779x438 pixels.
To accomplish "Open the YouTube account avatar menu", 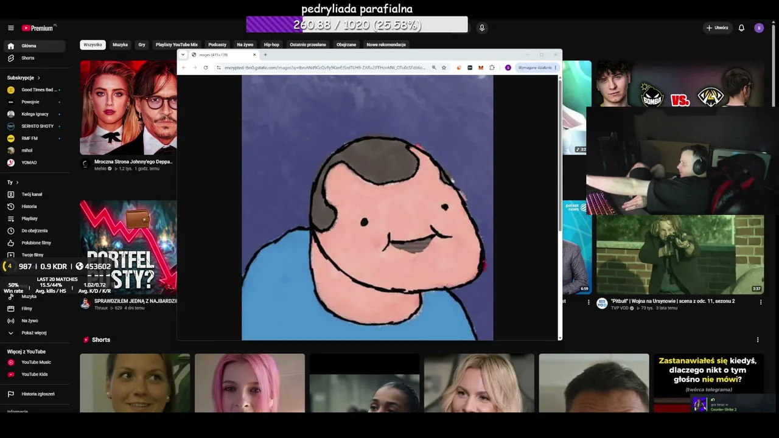I will point(759,28).
